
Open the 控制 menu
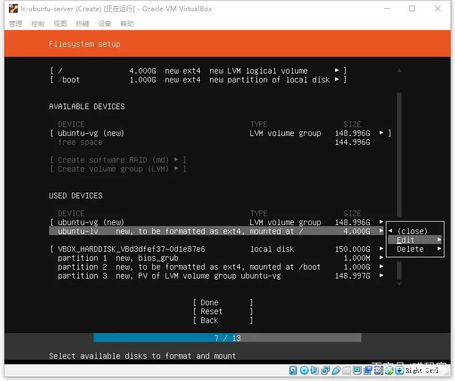tap(38, 24)
